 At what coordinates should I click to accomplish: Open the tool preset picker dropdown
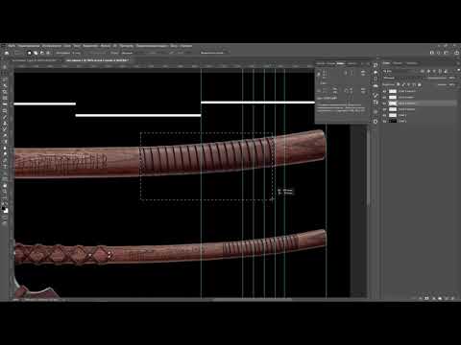(x=18, y=53)
